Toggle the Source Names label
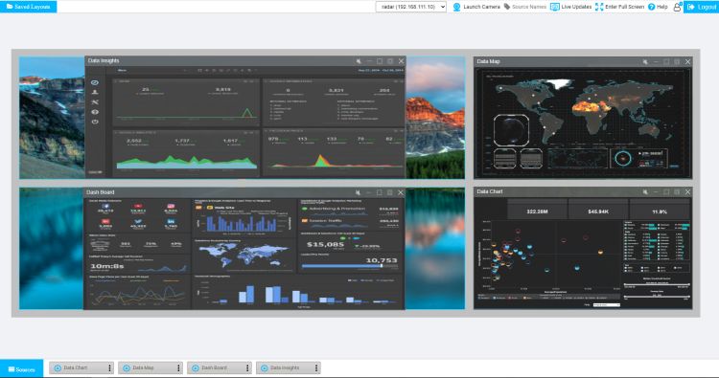This screenshot has width=719, height=378. click(528, 7)
